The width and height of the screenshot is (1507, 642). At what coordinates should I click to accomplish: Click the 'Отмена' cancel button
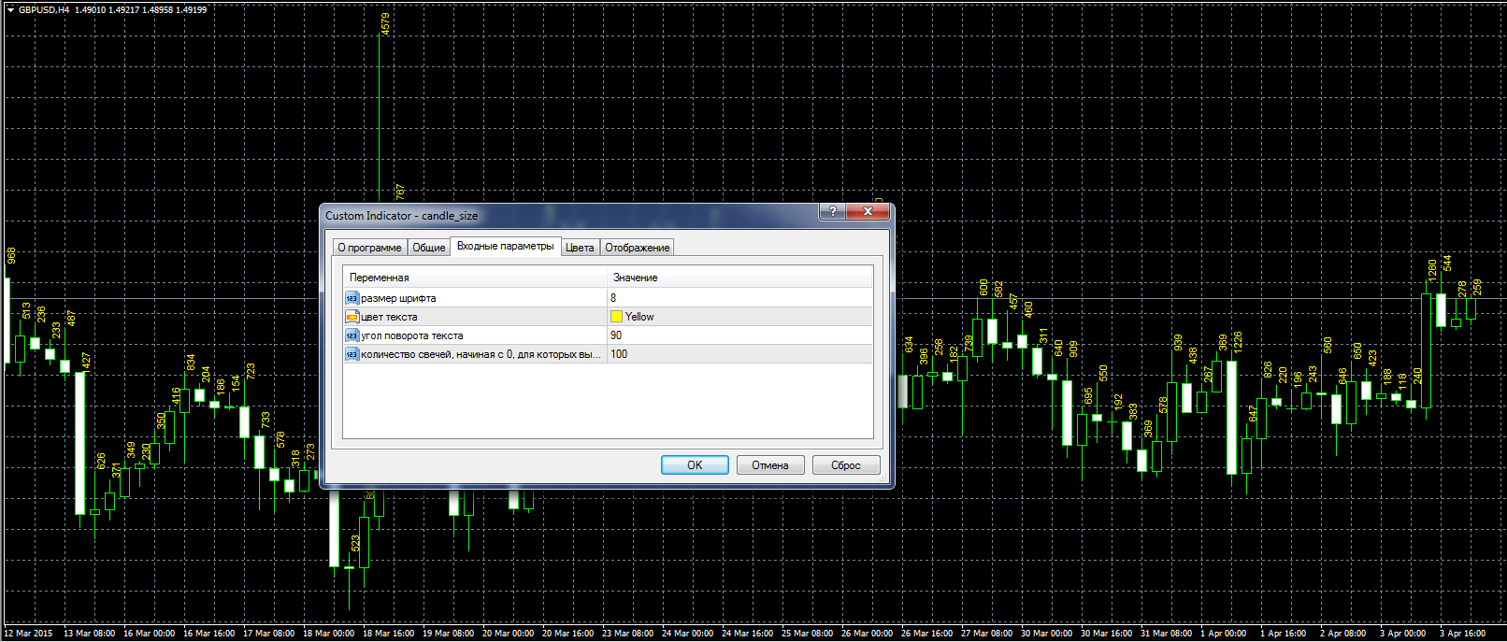click(769, 465)
